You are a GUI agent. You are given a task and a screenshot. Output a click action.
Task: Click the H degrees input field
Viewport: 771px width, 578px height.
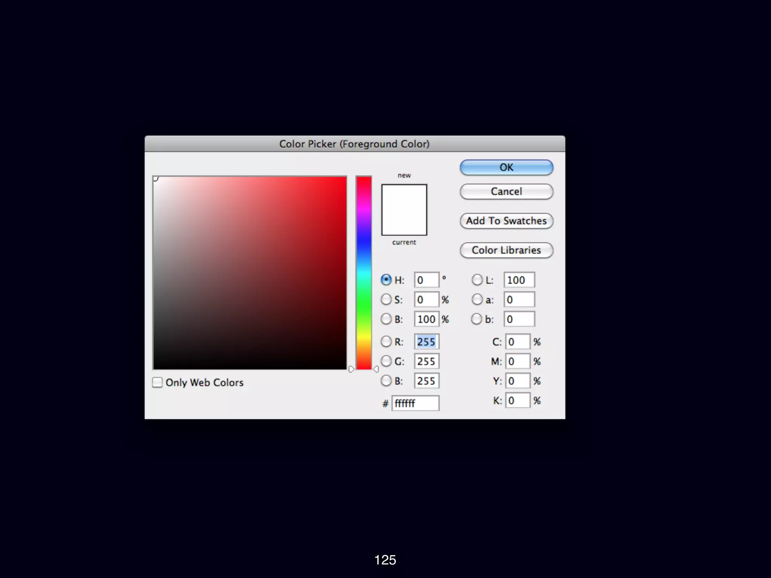point(427,280)
